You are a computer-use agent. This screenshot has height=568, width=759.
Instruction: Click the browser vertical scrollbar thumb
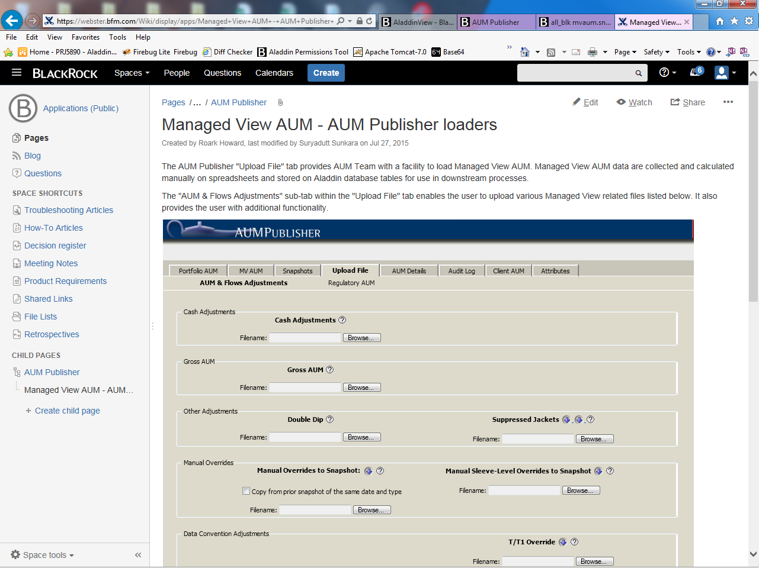click(x=753, y=192)
